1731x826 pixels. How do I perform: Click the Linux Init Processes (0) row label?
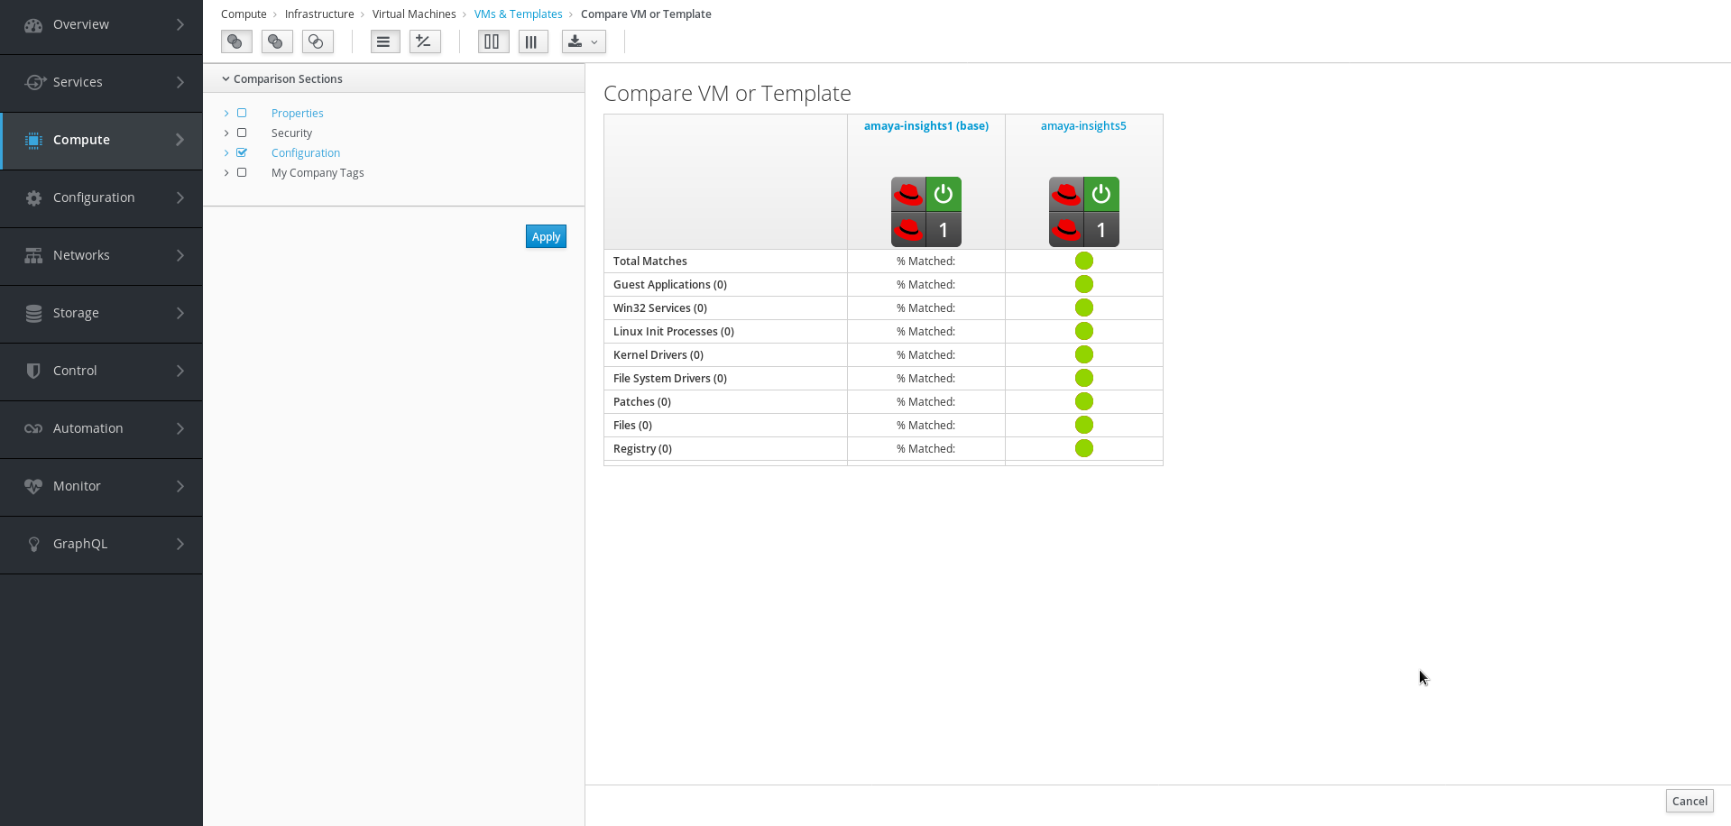coord(674,332)
